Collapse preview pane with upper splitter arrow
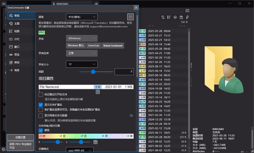This screenshot has height=153, width=254. click(x=191, y=70)
